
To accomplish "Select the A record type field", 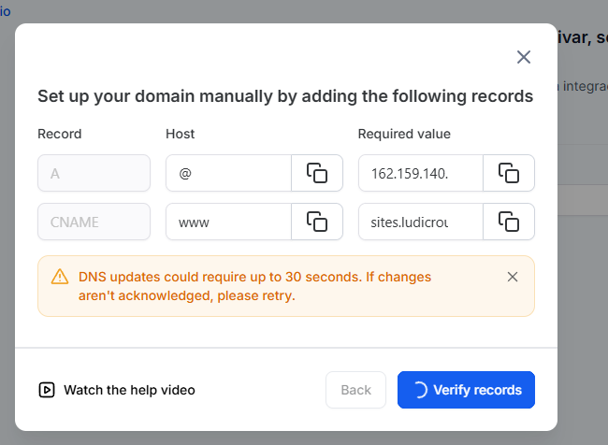I will pos(94,173).
